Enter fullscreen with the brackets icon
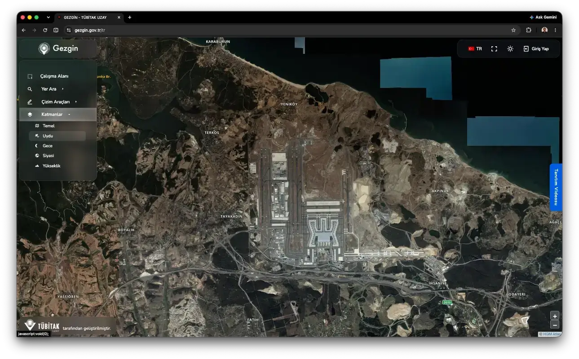Image resolution: width=579 pixels, height=359 pixels. click(494, 49)
